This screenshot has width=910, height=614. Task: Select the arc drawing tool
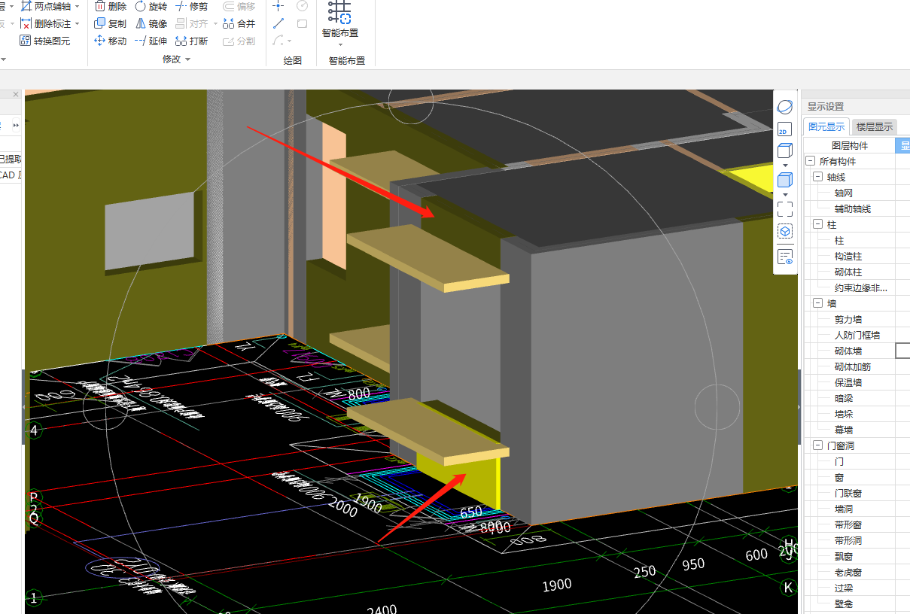click(278, 41)
